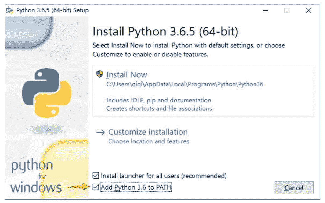Uncheck Install launcher for all users checkbox

[x=95, y=176]
